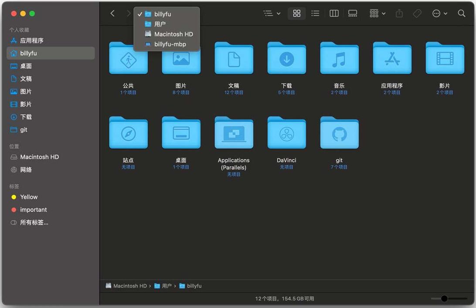Click the Share icon in toolbar
Image resolution: width=476 pixels, height=308 pixels.
point(399,14)
